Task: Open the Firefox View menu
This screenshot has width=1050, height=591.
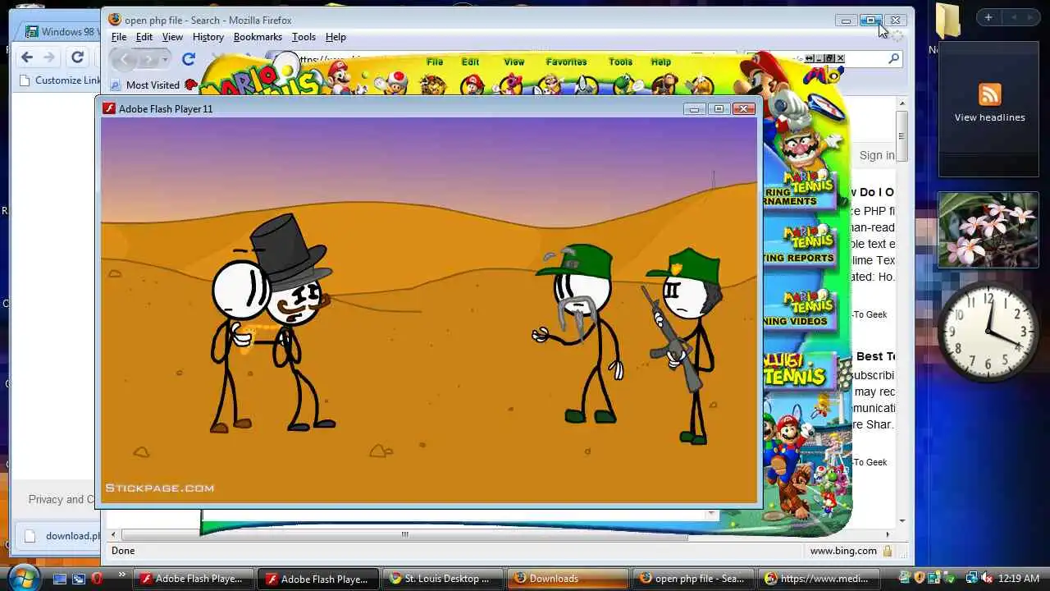Action: (172, 37)
